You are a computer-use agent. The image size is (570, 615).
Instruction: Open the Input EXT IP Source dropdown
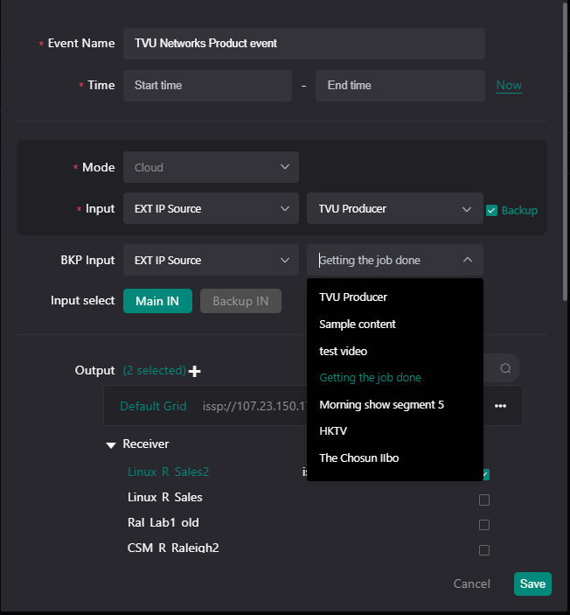coord(211,208)
